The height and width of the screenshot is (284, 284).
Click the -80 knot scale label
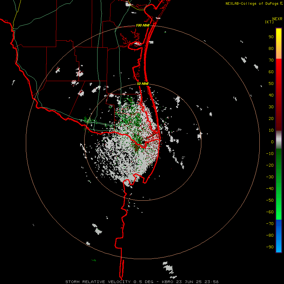pos(270,235)
